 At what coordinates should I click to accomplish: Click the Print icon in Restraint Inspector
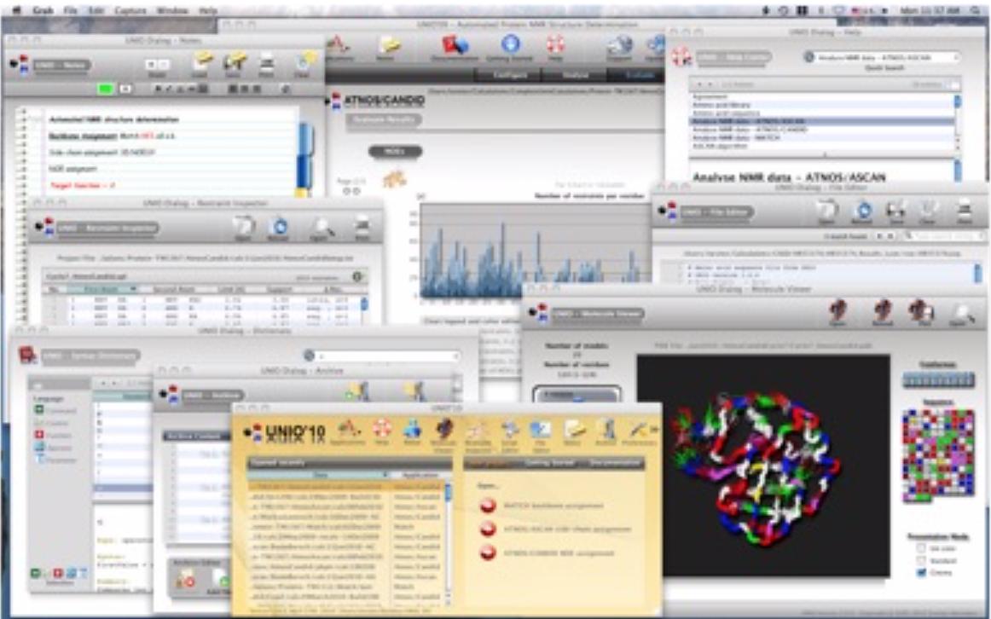point(362,229)
